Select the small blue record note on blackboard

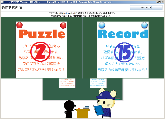coord(98,83)
